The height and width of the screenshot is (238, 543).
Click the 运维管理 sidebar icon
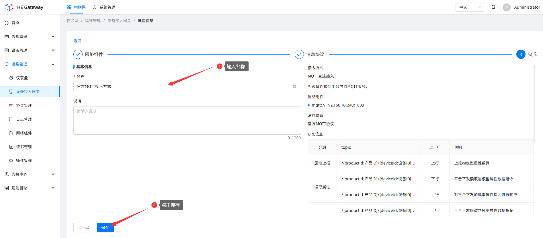pyautogui.click(x=7, y=64)
